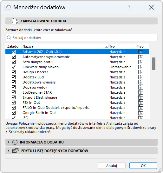Click the checkmark beside Cineware firmy Maxon

tap(14, 67)
